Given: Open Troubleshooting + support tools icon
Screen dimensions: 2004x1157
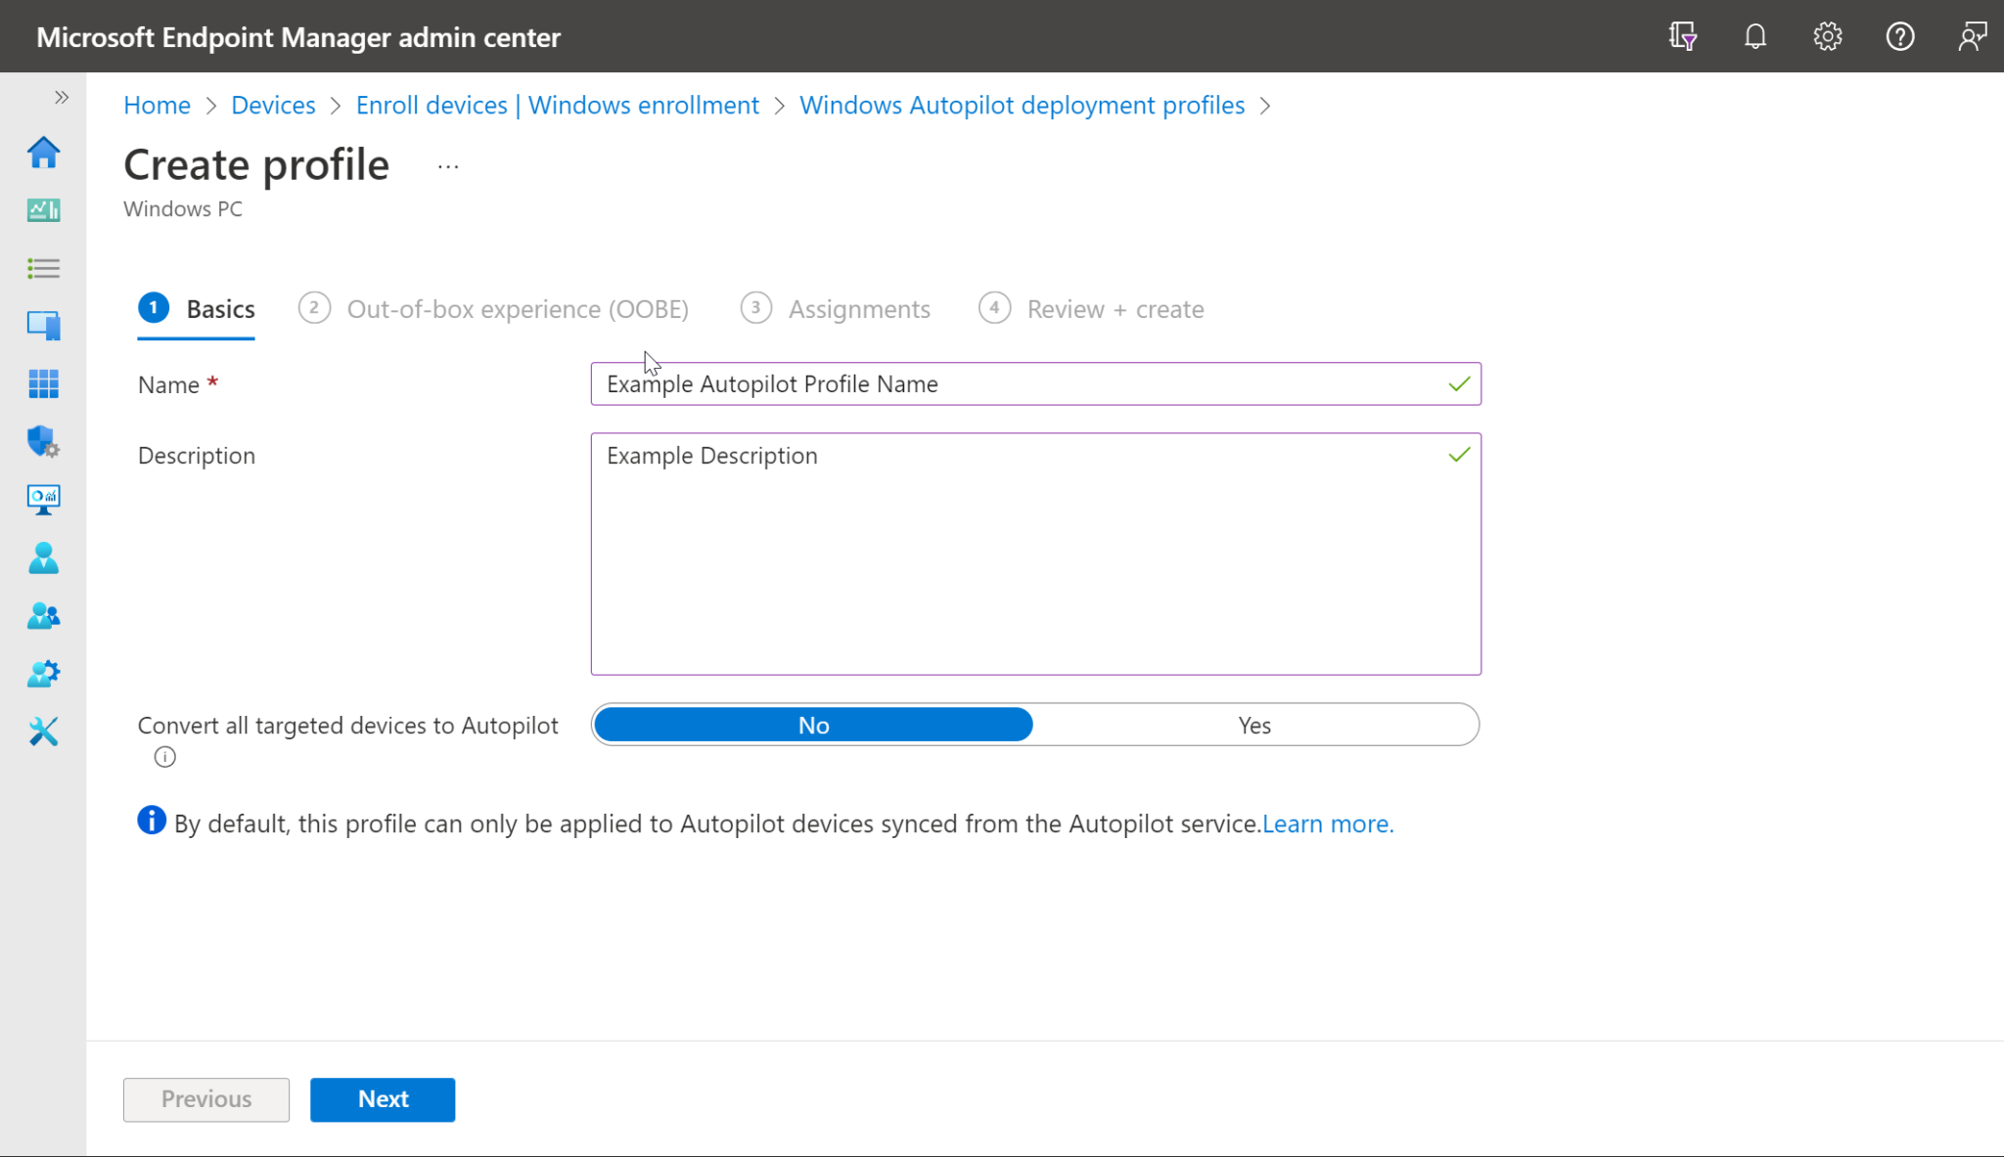Looking at the screenshot, I should pyautogui.click(x=43, y=732).
